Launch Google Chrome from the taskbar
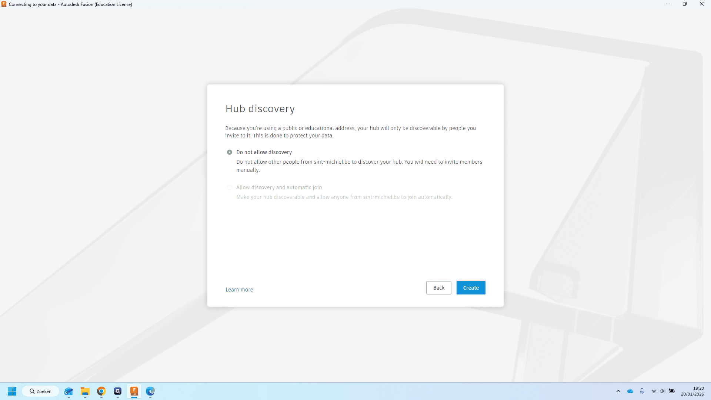 [x=101, y=391]
